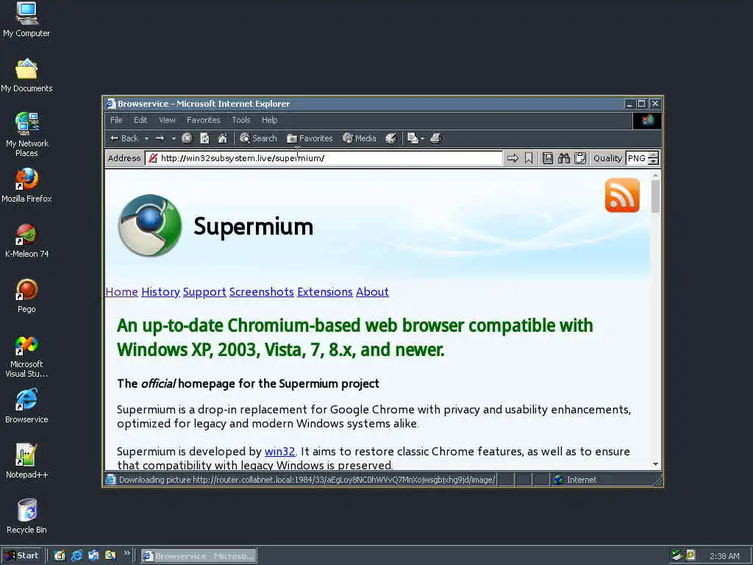Image resolution: width=753 pixels, height=565 pixels.
Task: Open the Favorites pane from the toolbar
Action: point(310,138)
